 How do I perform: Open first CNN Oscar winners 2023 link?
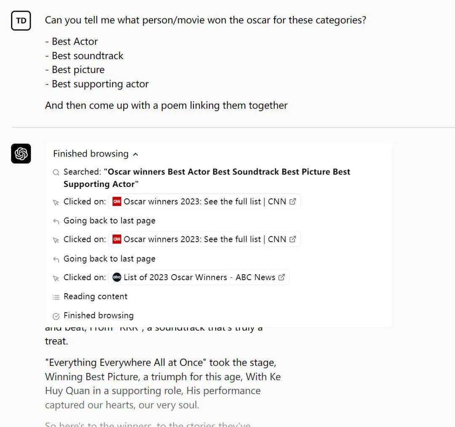coord(204,201)
